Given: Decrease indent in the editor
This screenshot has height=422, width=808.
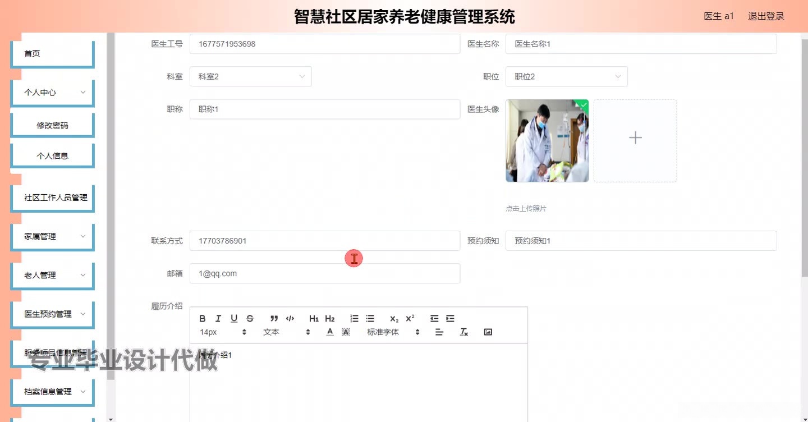Looking at the screenshot, I should point(434,319).
